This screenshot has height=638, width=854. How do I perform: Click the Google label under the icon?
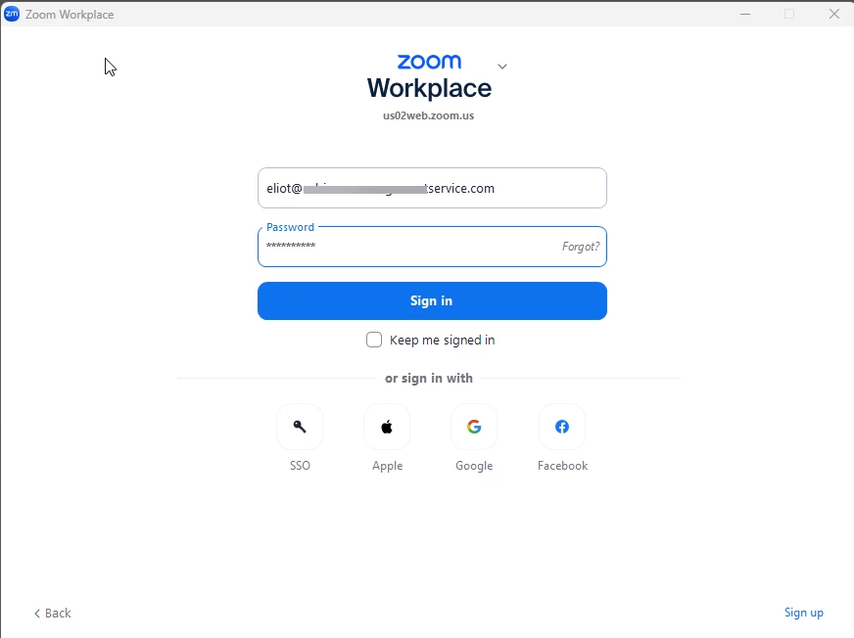[x=474, y=466]
